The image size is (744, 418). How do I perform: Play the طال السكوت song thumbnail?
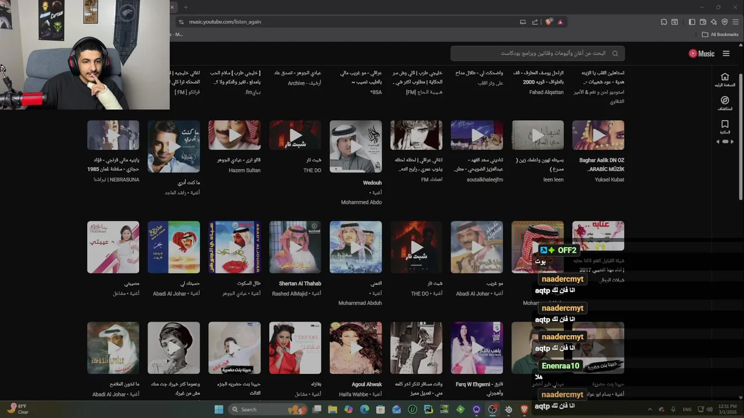235,247
